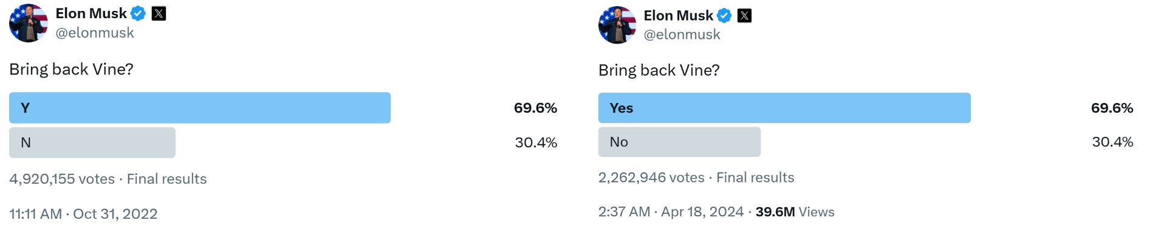Click the X affiliation icon in left tweet
The height and width of the screenshot is (226, 1150).
(x=159, y=13)
